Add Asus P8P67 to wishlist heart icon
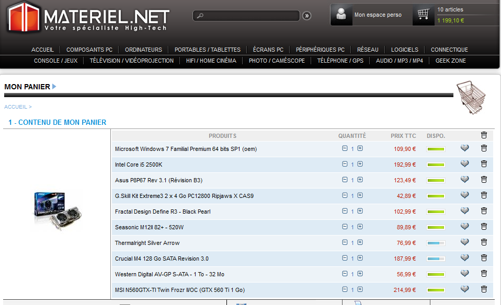This screenshot has width=501, height=305. coord(464,180)
